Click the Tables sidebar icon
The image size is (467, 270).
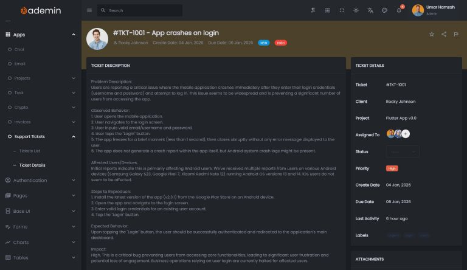click(x=8, y=257)
